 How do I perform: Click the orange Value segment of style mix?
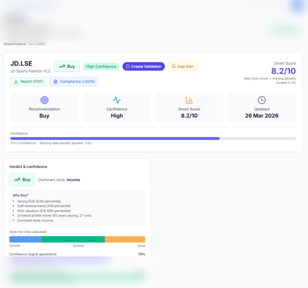pos(125,239)
